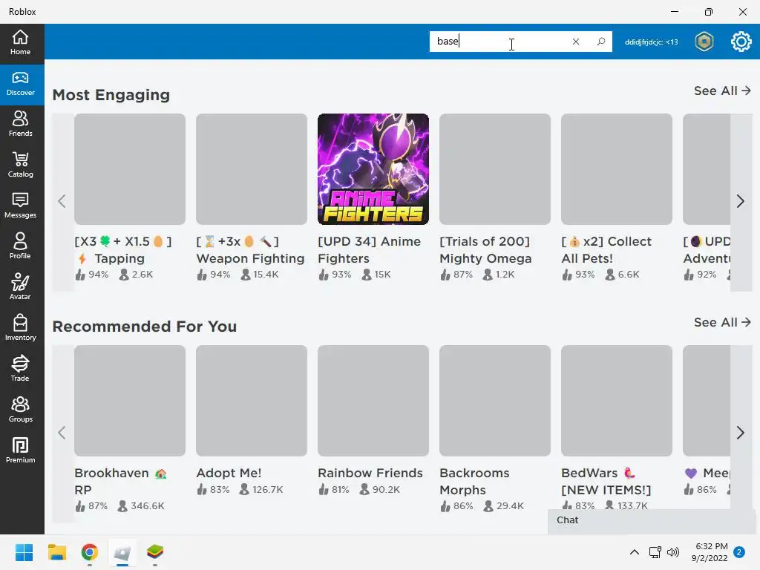Launch Chrome from the taskbar
The height and width of the screenshot is (570, 760).
click(x=90, y=552)
